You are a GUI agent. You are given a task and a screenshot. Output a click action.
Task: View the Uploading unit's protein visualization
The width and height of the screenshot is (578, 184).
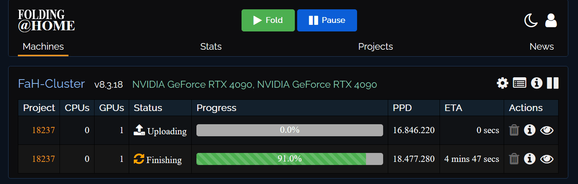point(546,130)
